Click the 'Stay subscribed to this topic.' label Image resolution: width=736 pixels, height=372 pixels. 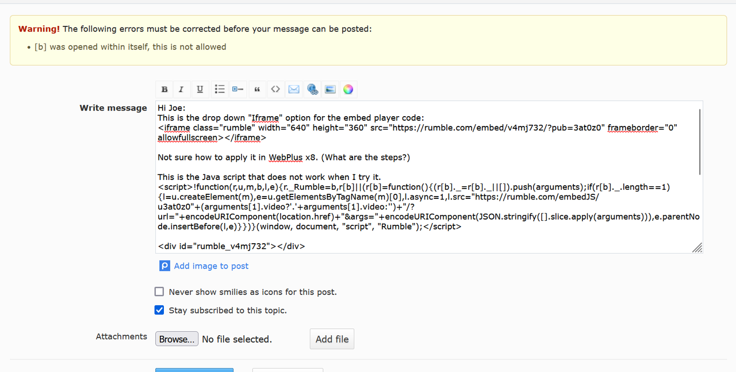tap(228, 310)
